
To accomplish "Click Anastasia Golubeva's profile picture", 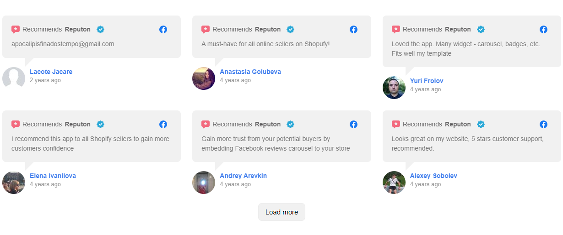I will coord(204,78).
